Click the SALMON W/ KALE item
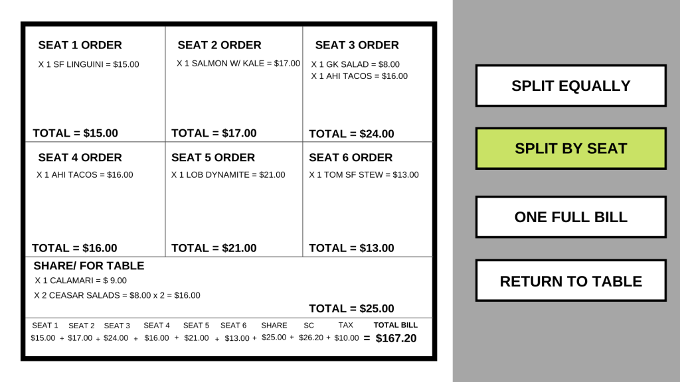Viewport: 680px width, 382px height. [238, 64]
